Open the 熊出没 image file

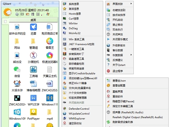tap(17, 55)
